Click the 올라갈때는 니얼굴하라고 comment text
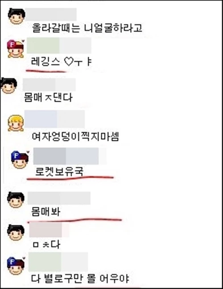 coord(87,28)
